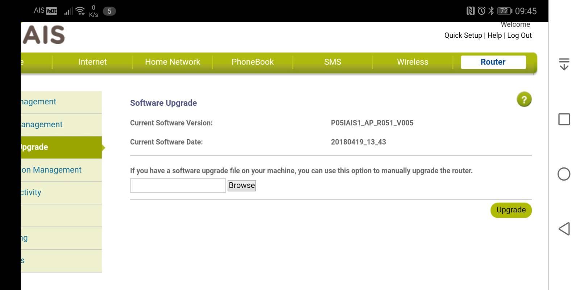
Task: Select the sidebar item ending in 'nagement'
Action: coord(61,102)
